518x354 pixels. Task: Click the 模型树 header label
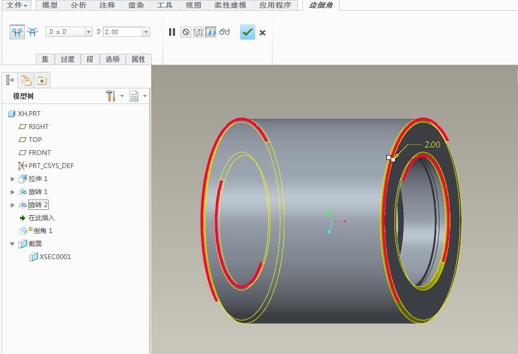click(23, 96)
